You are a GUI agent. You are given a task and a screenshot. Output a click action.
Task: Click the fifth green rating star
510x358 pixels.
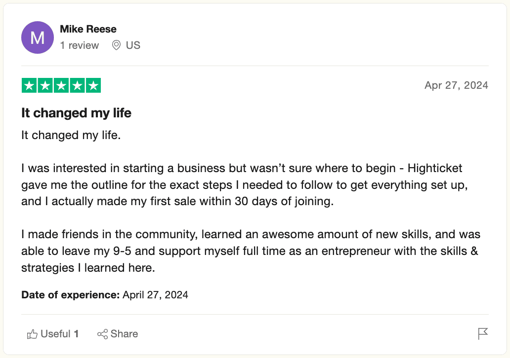[x=93, y=86]
